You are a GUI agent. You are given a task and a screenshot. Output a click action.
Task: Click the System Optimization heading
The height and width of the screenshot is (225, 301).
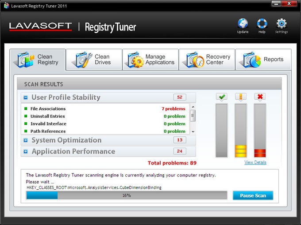coord(66,140)
